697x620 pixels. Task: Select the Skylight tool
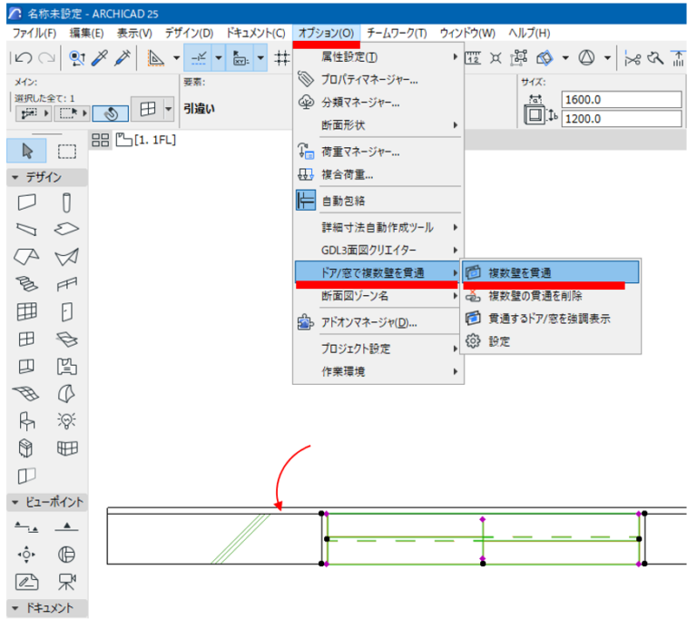(66, 340)
